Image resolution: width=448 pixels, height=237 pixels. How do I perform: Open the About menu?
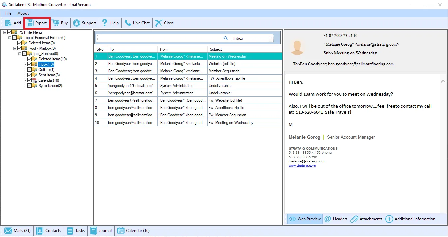tap(23, 13)
